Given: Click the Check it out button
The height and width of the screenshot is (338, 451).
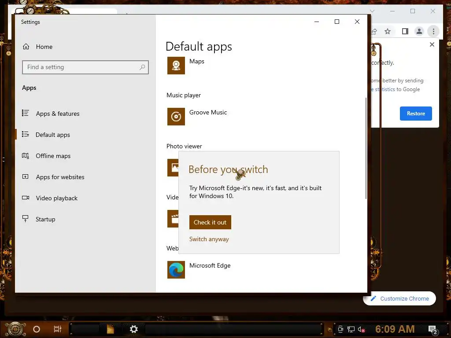Looking at the screenshot, I should tap(210, 222).
